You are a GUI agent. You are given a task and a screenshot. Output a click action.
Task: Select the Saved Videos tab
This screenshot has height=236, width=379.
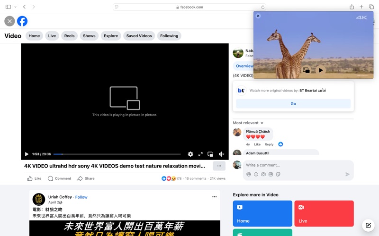pyautogui.click(x=139, y=36)
